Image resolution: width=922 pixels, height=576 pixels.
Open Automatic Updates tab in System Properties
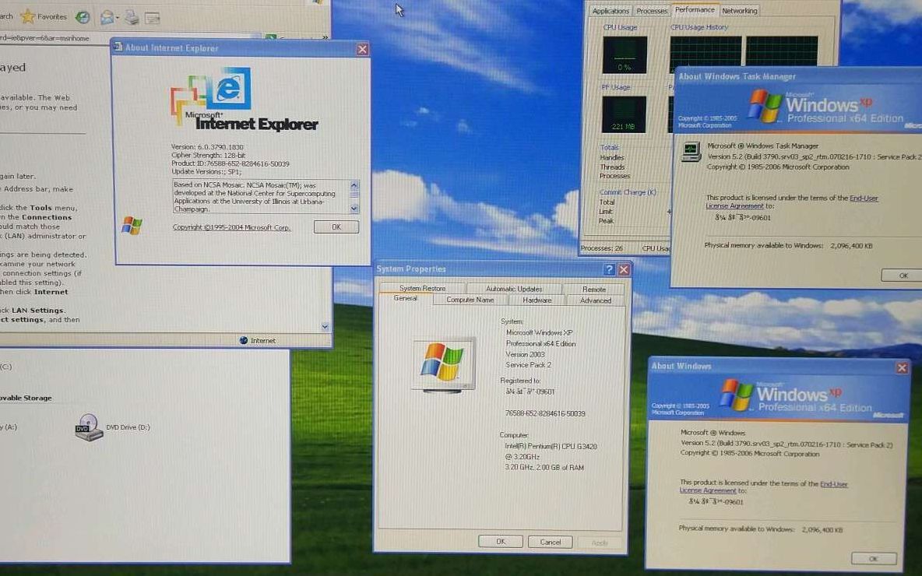point(514,289)
